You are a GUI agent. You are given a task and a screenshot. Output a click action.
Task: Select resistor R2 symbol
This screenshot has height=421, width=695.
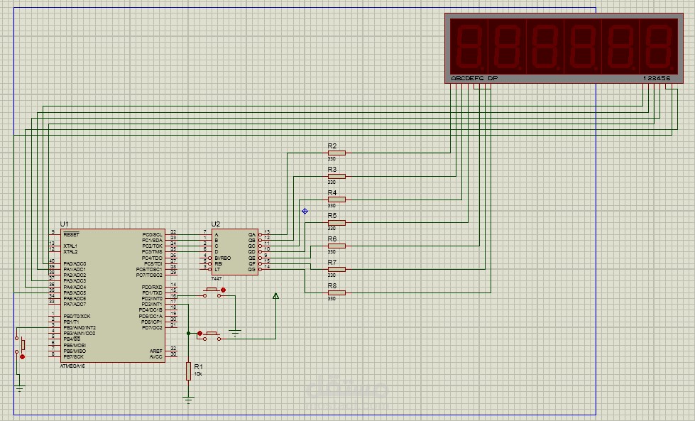click(337, 153)
